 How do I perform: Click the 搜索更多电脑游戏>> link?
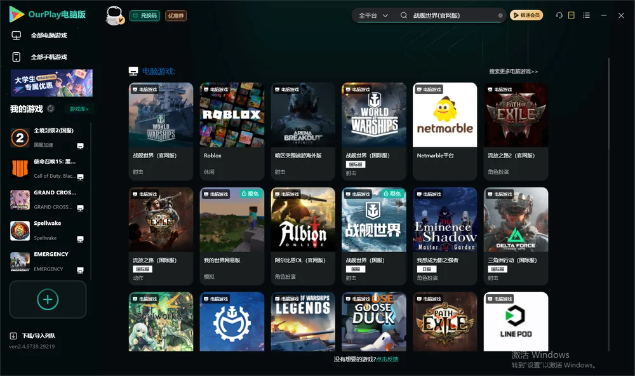514,72
